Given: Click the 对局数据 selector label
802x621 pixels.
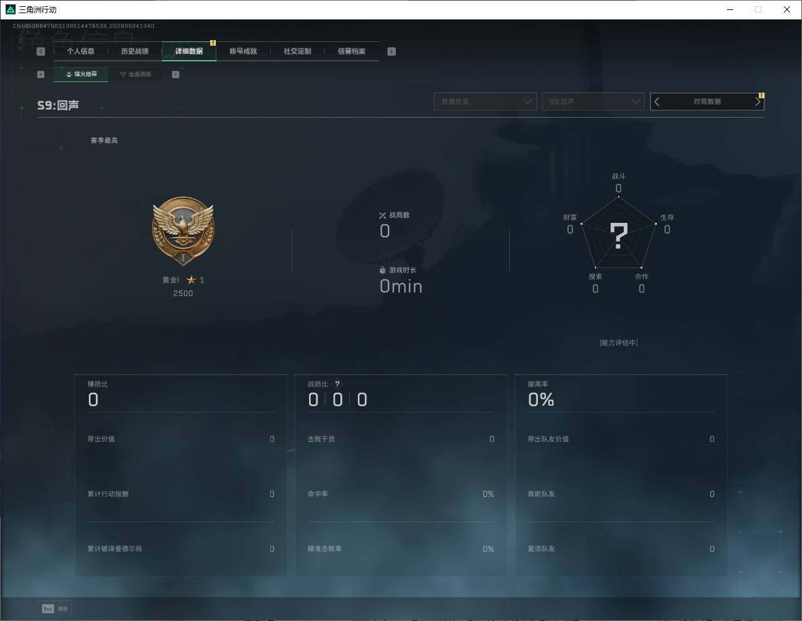Looking at the screenshot, I should point(707,101).
